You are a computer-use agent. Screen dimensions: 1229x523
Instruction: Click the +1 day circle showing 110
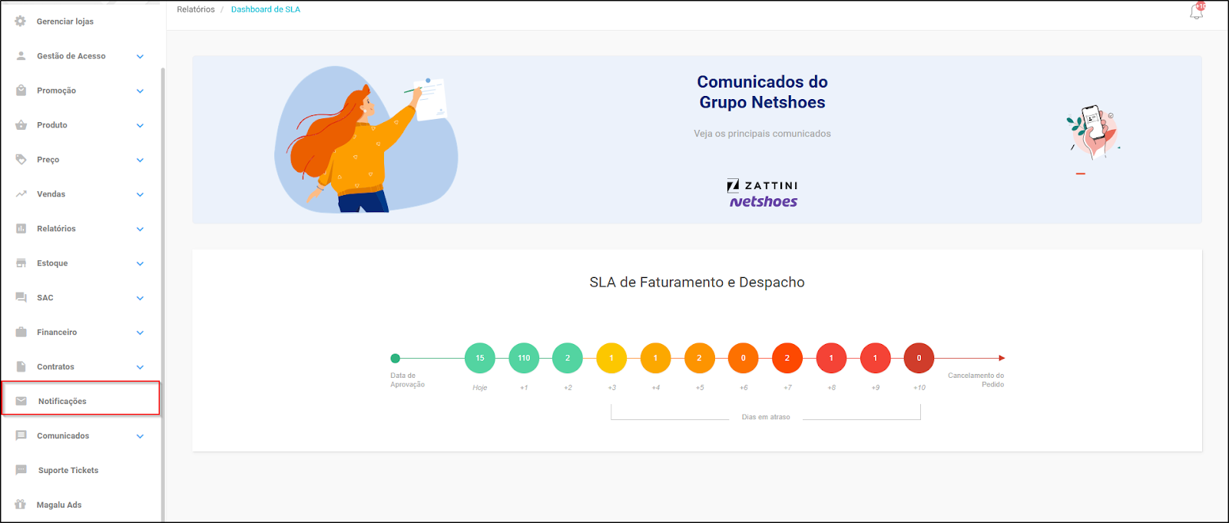pos(524,358)
